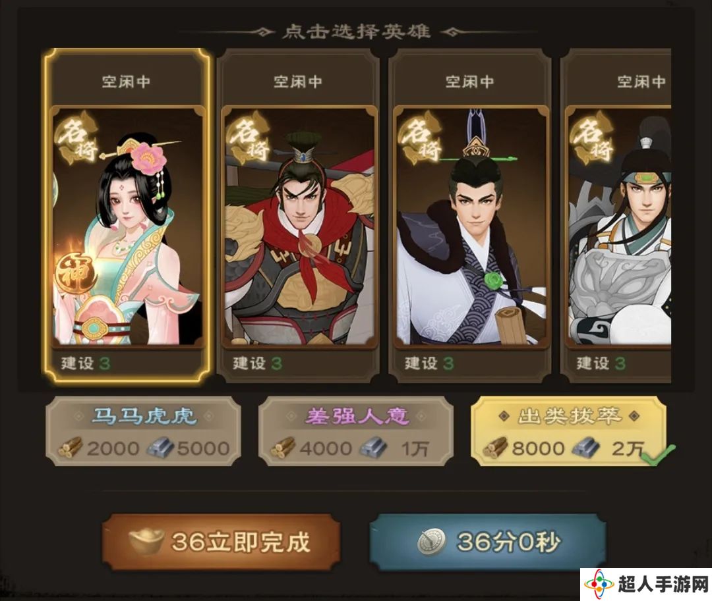This screenshot has height=601, width=712.
Task: Click the gold ingot icon
Action: 146,542
